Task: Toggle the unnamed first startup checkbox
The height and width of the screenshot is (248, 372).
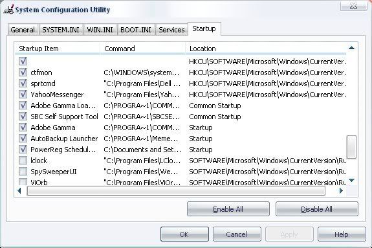Action: click(23, 62)
